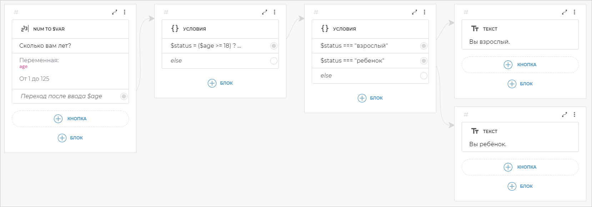Click the connection icon on the $status = ($age >= 18) screen
The height and width of the screenshot is (207, 592).
[x=264, y=12]
